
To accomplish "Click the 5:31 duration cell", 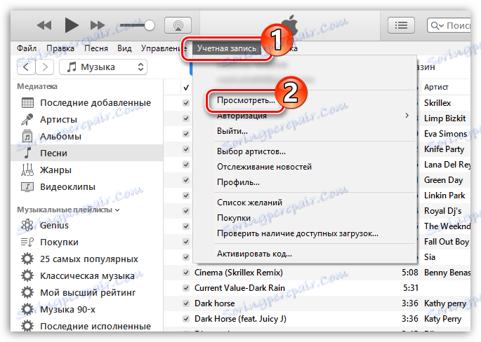I will pyautogui.click(x=411, y=288).
